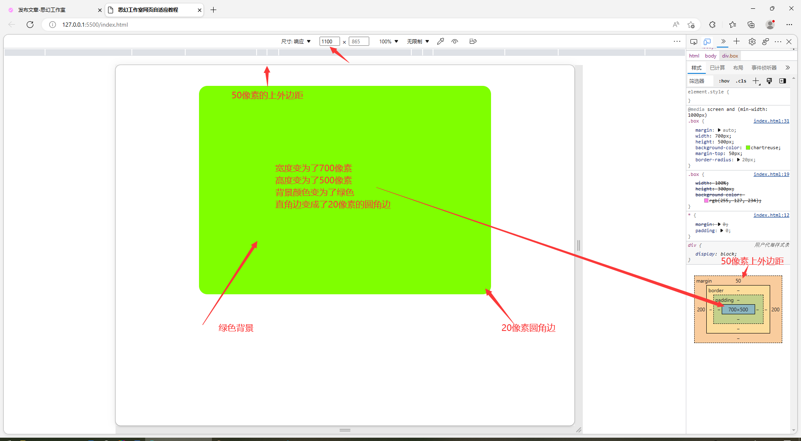This screenshot has width=801, height=441.
Task: Switch to the 已计算 tab
Action: (717, 68)
